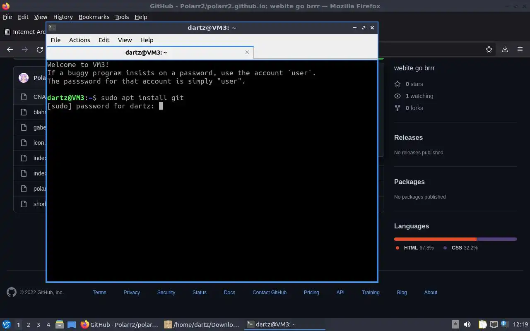
Task: Click the file icon next to blaha row
Action: pyautogui.click(x=24, y=112)
